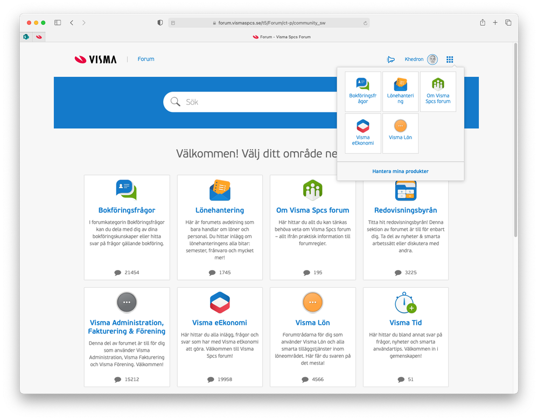The width and height of the screenshot is (538, 420).
Task: Click the Visma Tid stopwatch icon
Action: (x=406, y=303)
